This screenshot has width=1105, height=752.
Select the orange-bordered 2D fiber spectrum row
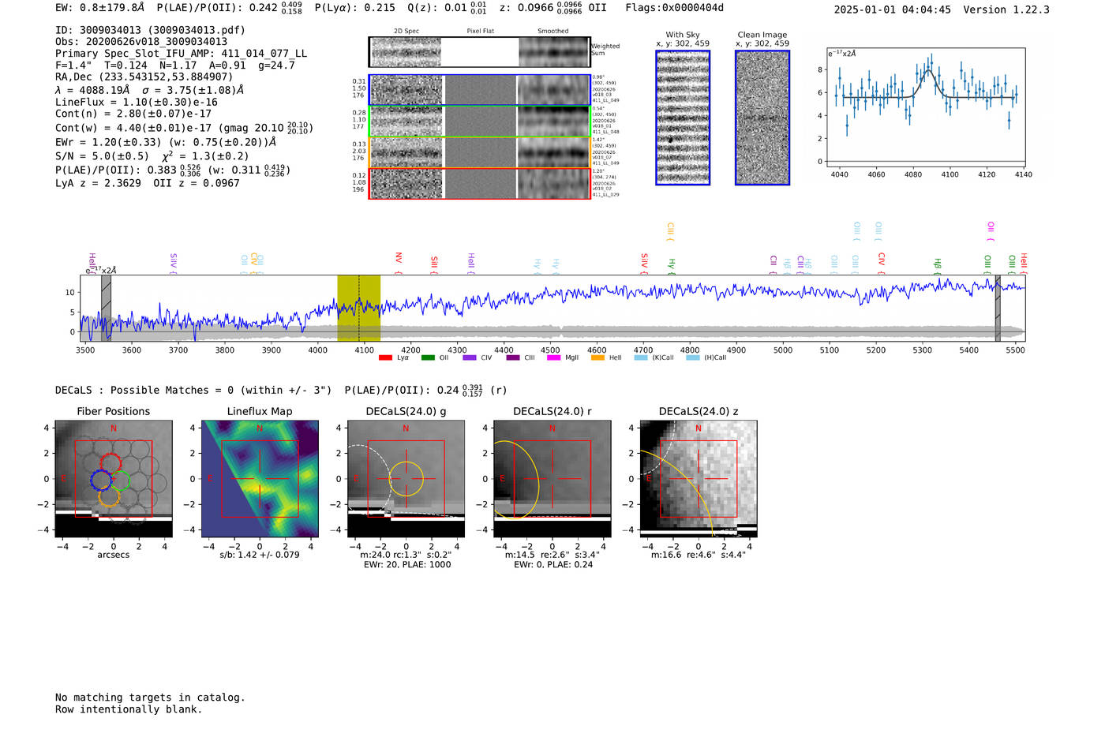480,152
